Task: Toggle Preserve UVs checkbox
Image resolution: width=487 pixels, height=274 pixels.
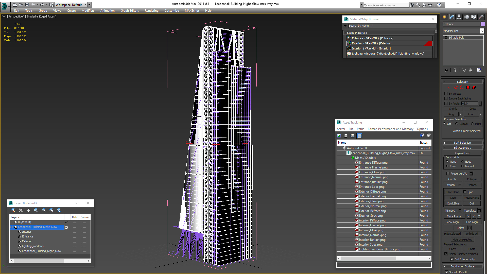Action: point(448,174)
